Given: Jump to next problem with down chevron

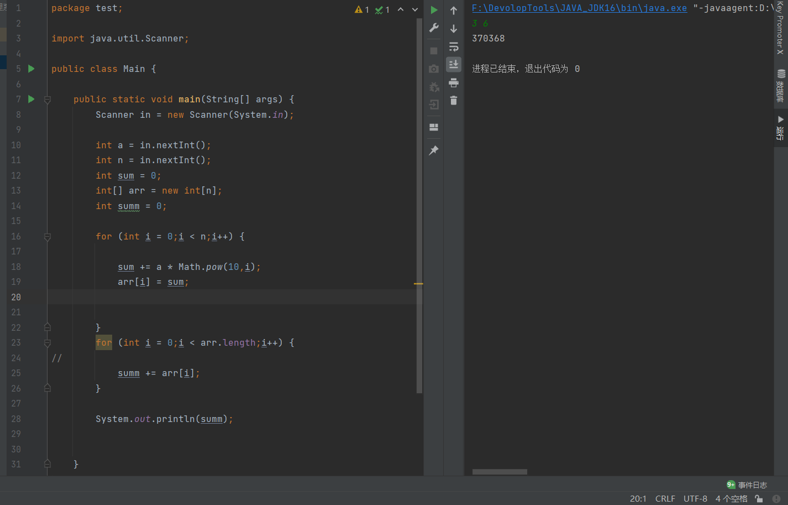Looking at the screenshot, I should 414,9.
